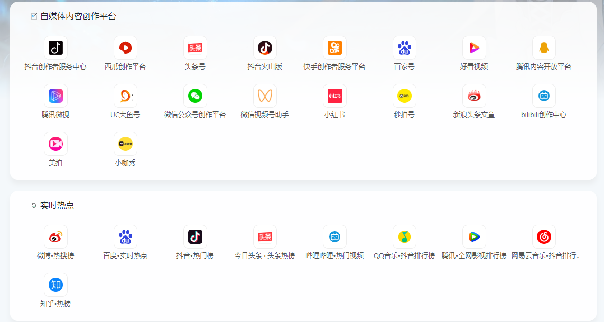
Task: Select the 微信视频号助手 icon
Action: [265, 96]
